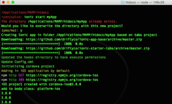The width and height of the screenshot is (172, 104).
Task: Click the magenta 'GET' text
Action: [21, 75]
